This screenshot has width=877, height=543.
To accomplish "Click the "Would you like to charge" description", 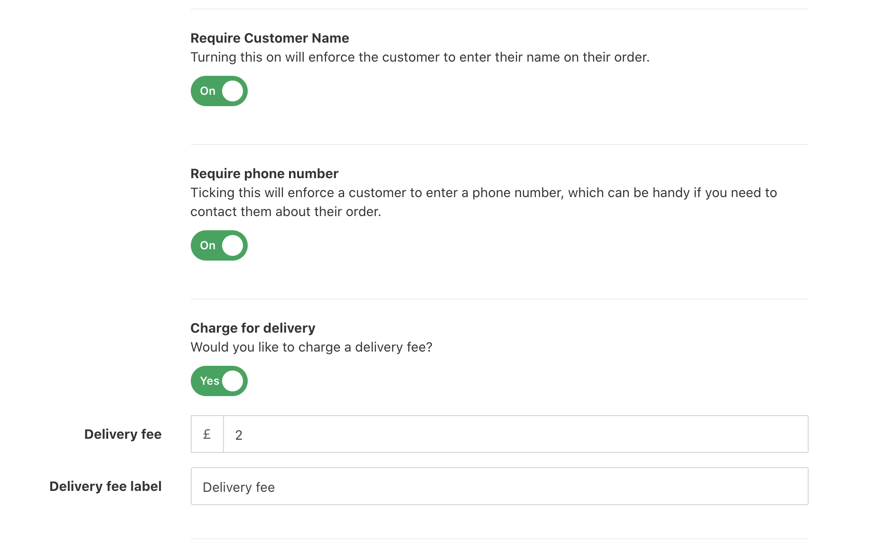I will coord(311,347).
